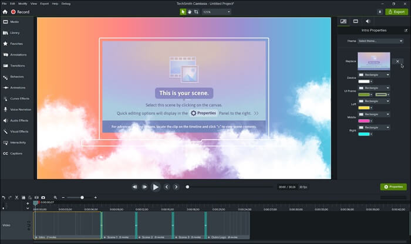This screenshot has height=244, width=411.
Task: Pick the pink Middle color swatch
Action: [364, 121]
